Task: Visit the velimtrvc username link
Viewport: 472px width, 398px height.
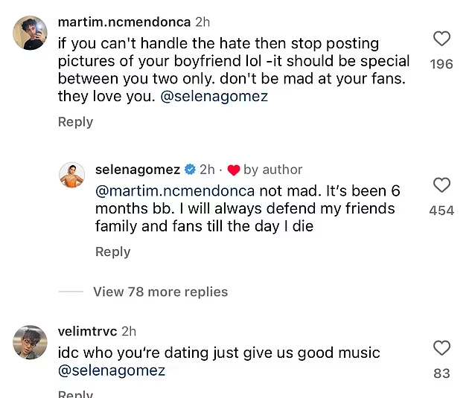Action: click(x=86, y=331)
